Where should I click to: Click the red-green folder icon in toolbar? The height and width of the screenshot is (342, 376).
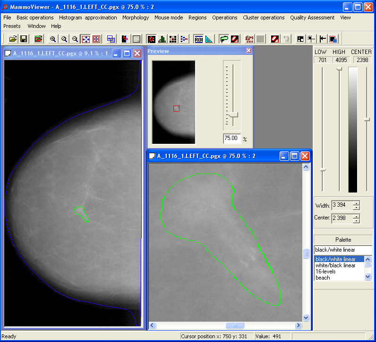[38, 39]
